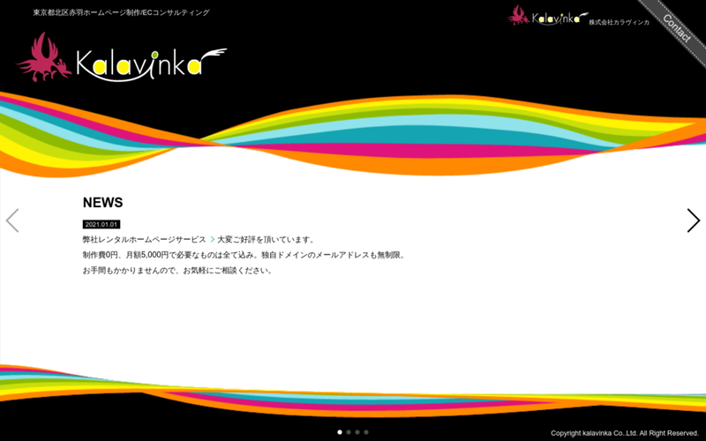The height and width of the screenshot is (441, 706).
Task: Click the line お手間もかかりませんので
Action: (178, 271)
